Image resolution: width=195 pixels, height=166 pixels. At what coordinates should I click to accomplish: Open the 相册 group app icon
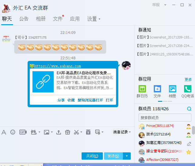tap(173, 89)
